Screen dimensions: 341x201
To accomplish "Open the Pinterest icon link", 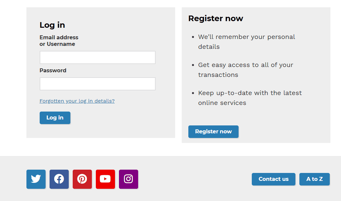I will tap(82, 179).
